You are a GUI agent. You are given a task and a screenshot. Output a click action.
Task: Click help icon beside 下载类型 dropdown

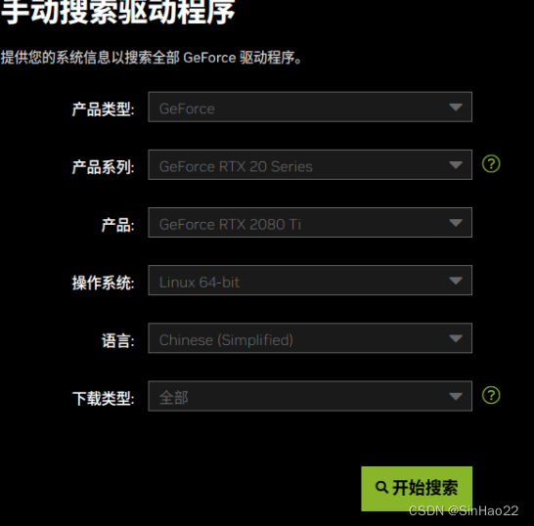point(491,395)
